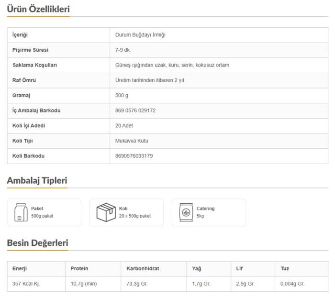Image resolution: width=335 pixels, height=298 pixels.
Task: Click the 7-9 dk. value
Action: point(123,50)
